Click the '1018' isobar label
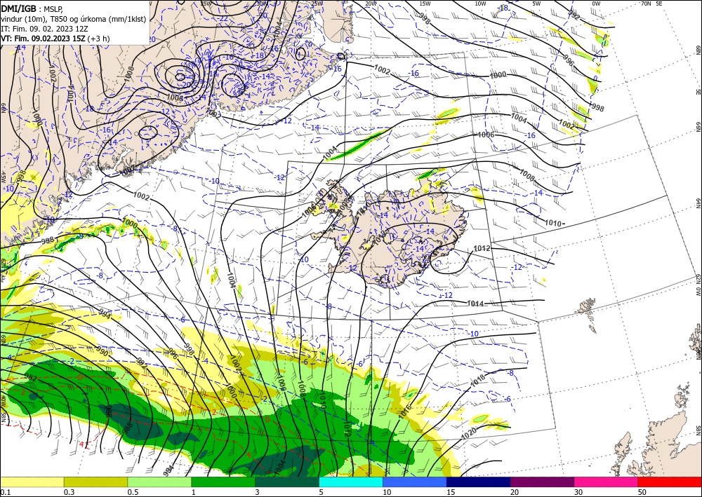Viewport: 702px width, 497px height. 477,381
